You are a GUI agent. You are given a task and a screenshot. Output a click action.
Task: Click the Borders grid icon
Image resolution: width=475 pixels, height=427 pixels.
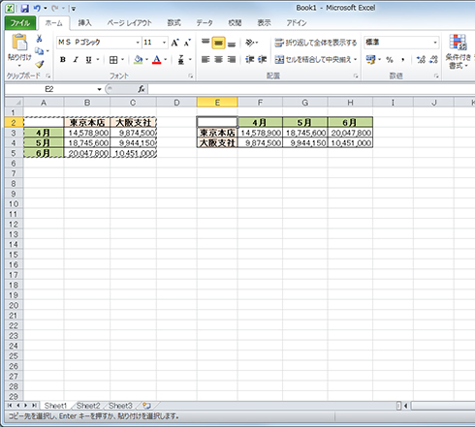(113, 60)
